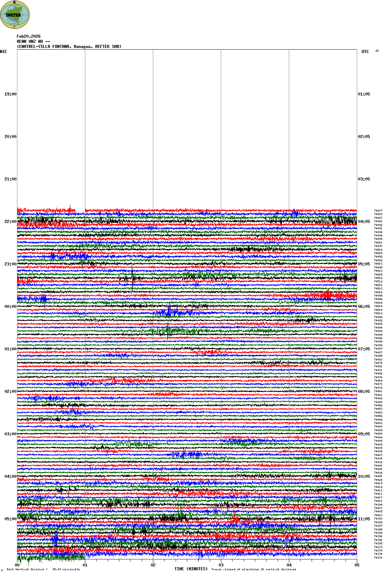Select the 00:00 NIC time label
The image size is (384, 574).
pyautogui.click(x=10, y=307)
